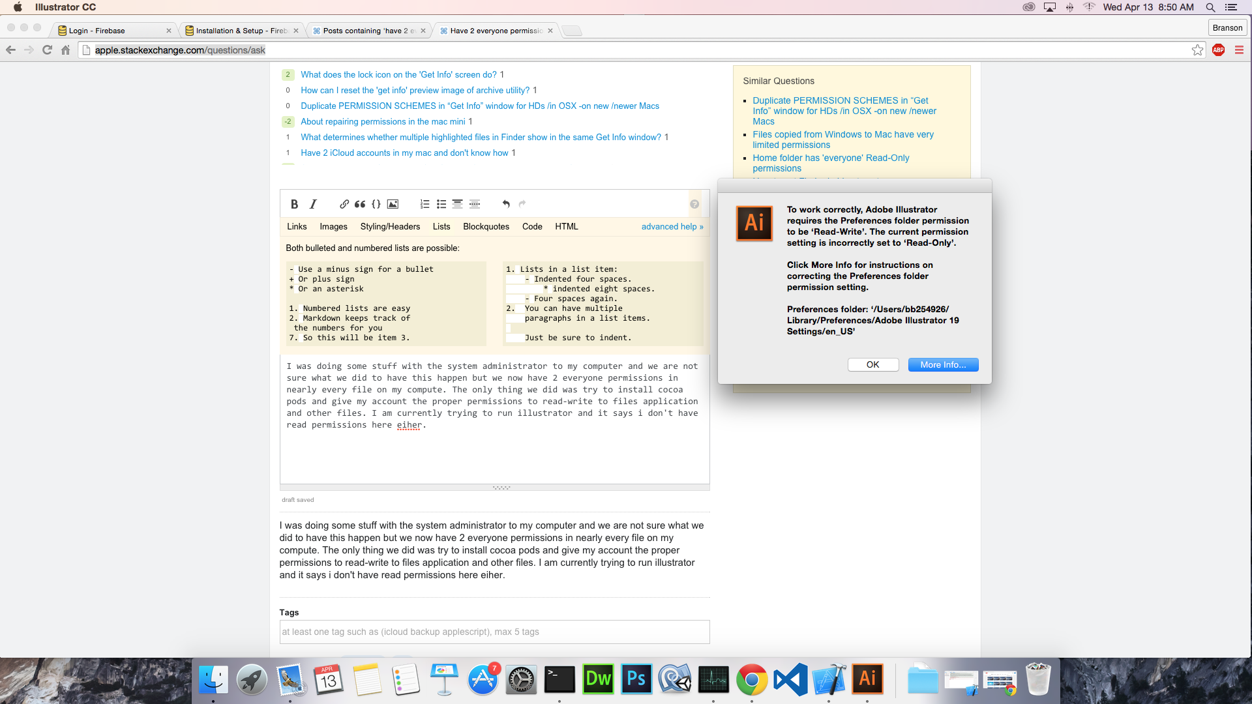The width and height of the screenshot is (1252, 704).
Task: Open the Chrome hamburger menu
Action: [1239, 50]
